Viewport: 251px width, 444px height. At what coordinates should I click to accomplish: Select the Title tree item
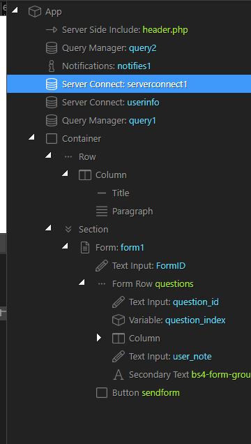[x=121, y=193]
